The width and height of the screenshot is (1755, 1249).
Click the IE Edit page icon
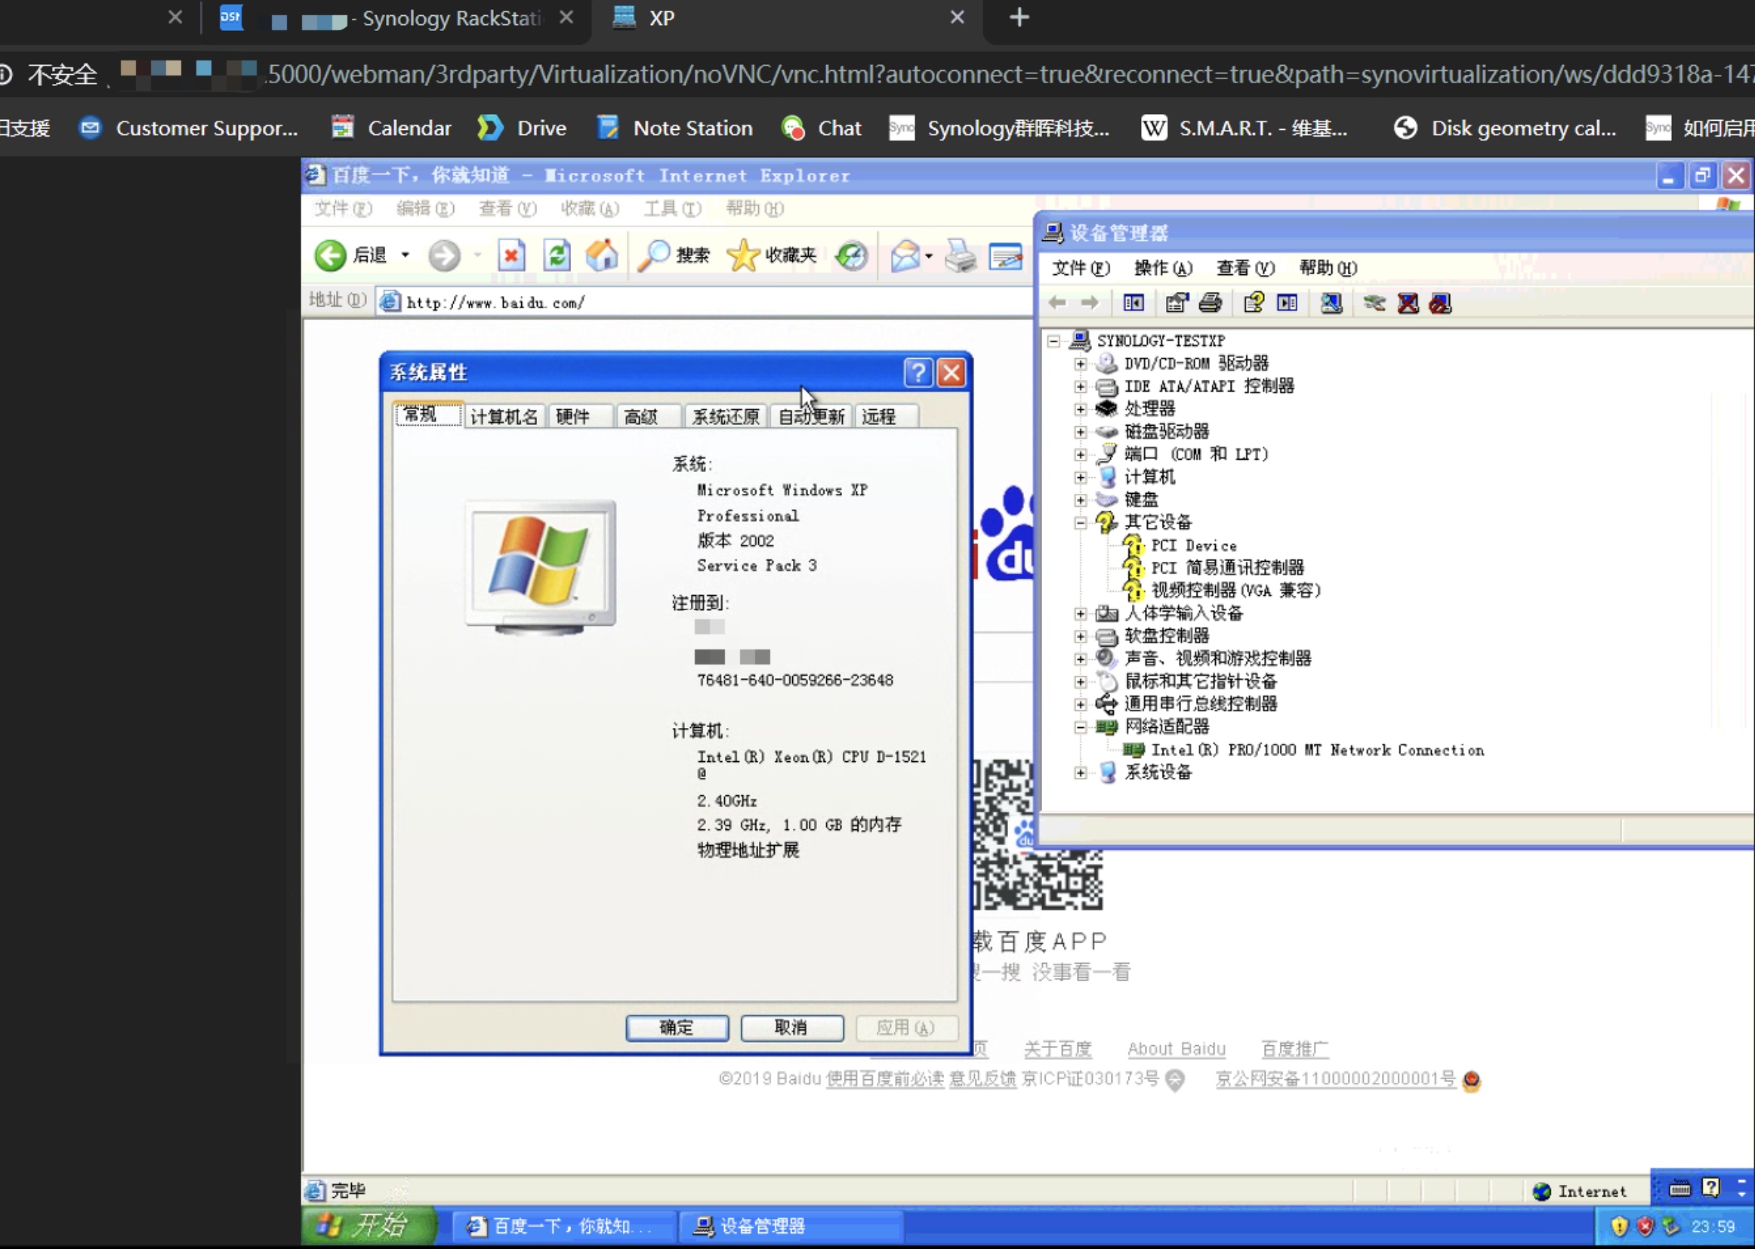(1006, 256)
